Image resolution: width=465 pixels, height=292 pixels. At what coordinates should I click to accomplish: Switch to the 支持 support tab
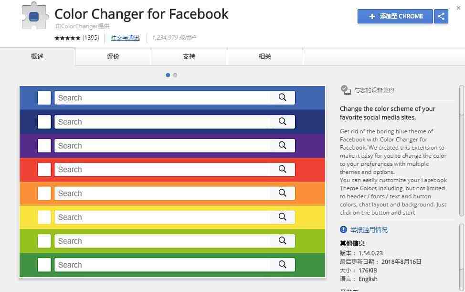click(189, 56)
